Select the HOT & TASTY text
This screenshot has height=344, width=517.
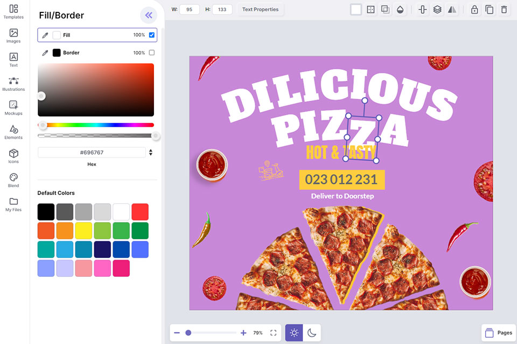[341, 152]
